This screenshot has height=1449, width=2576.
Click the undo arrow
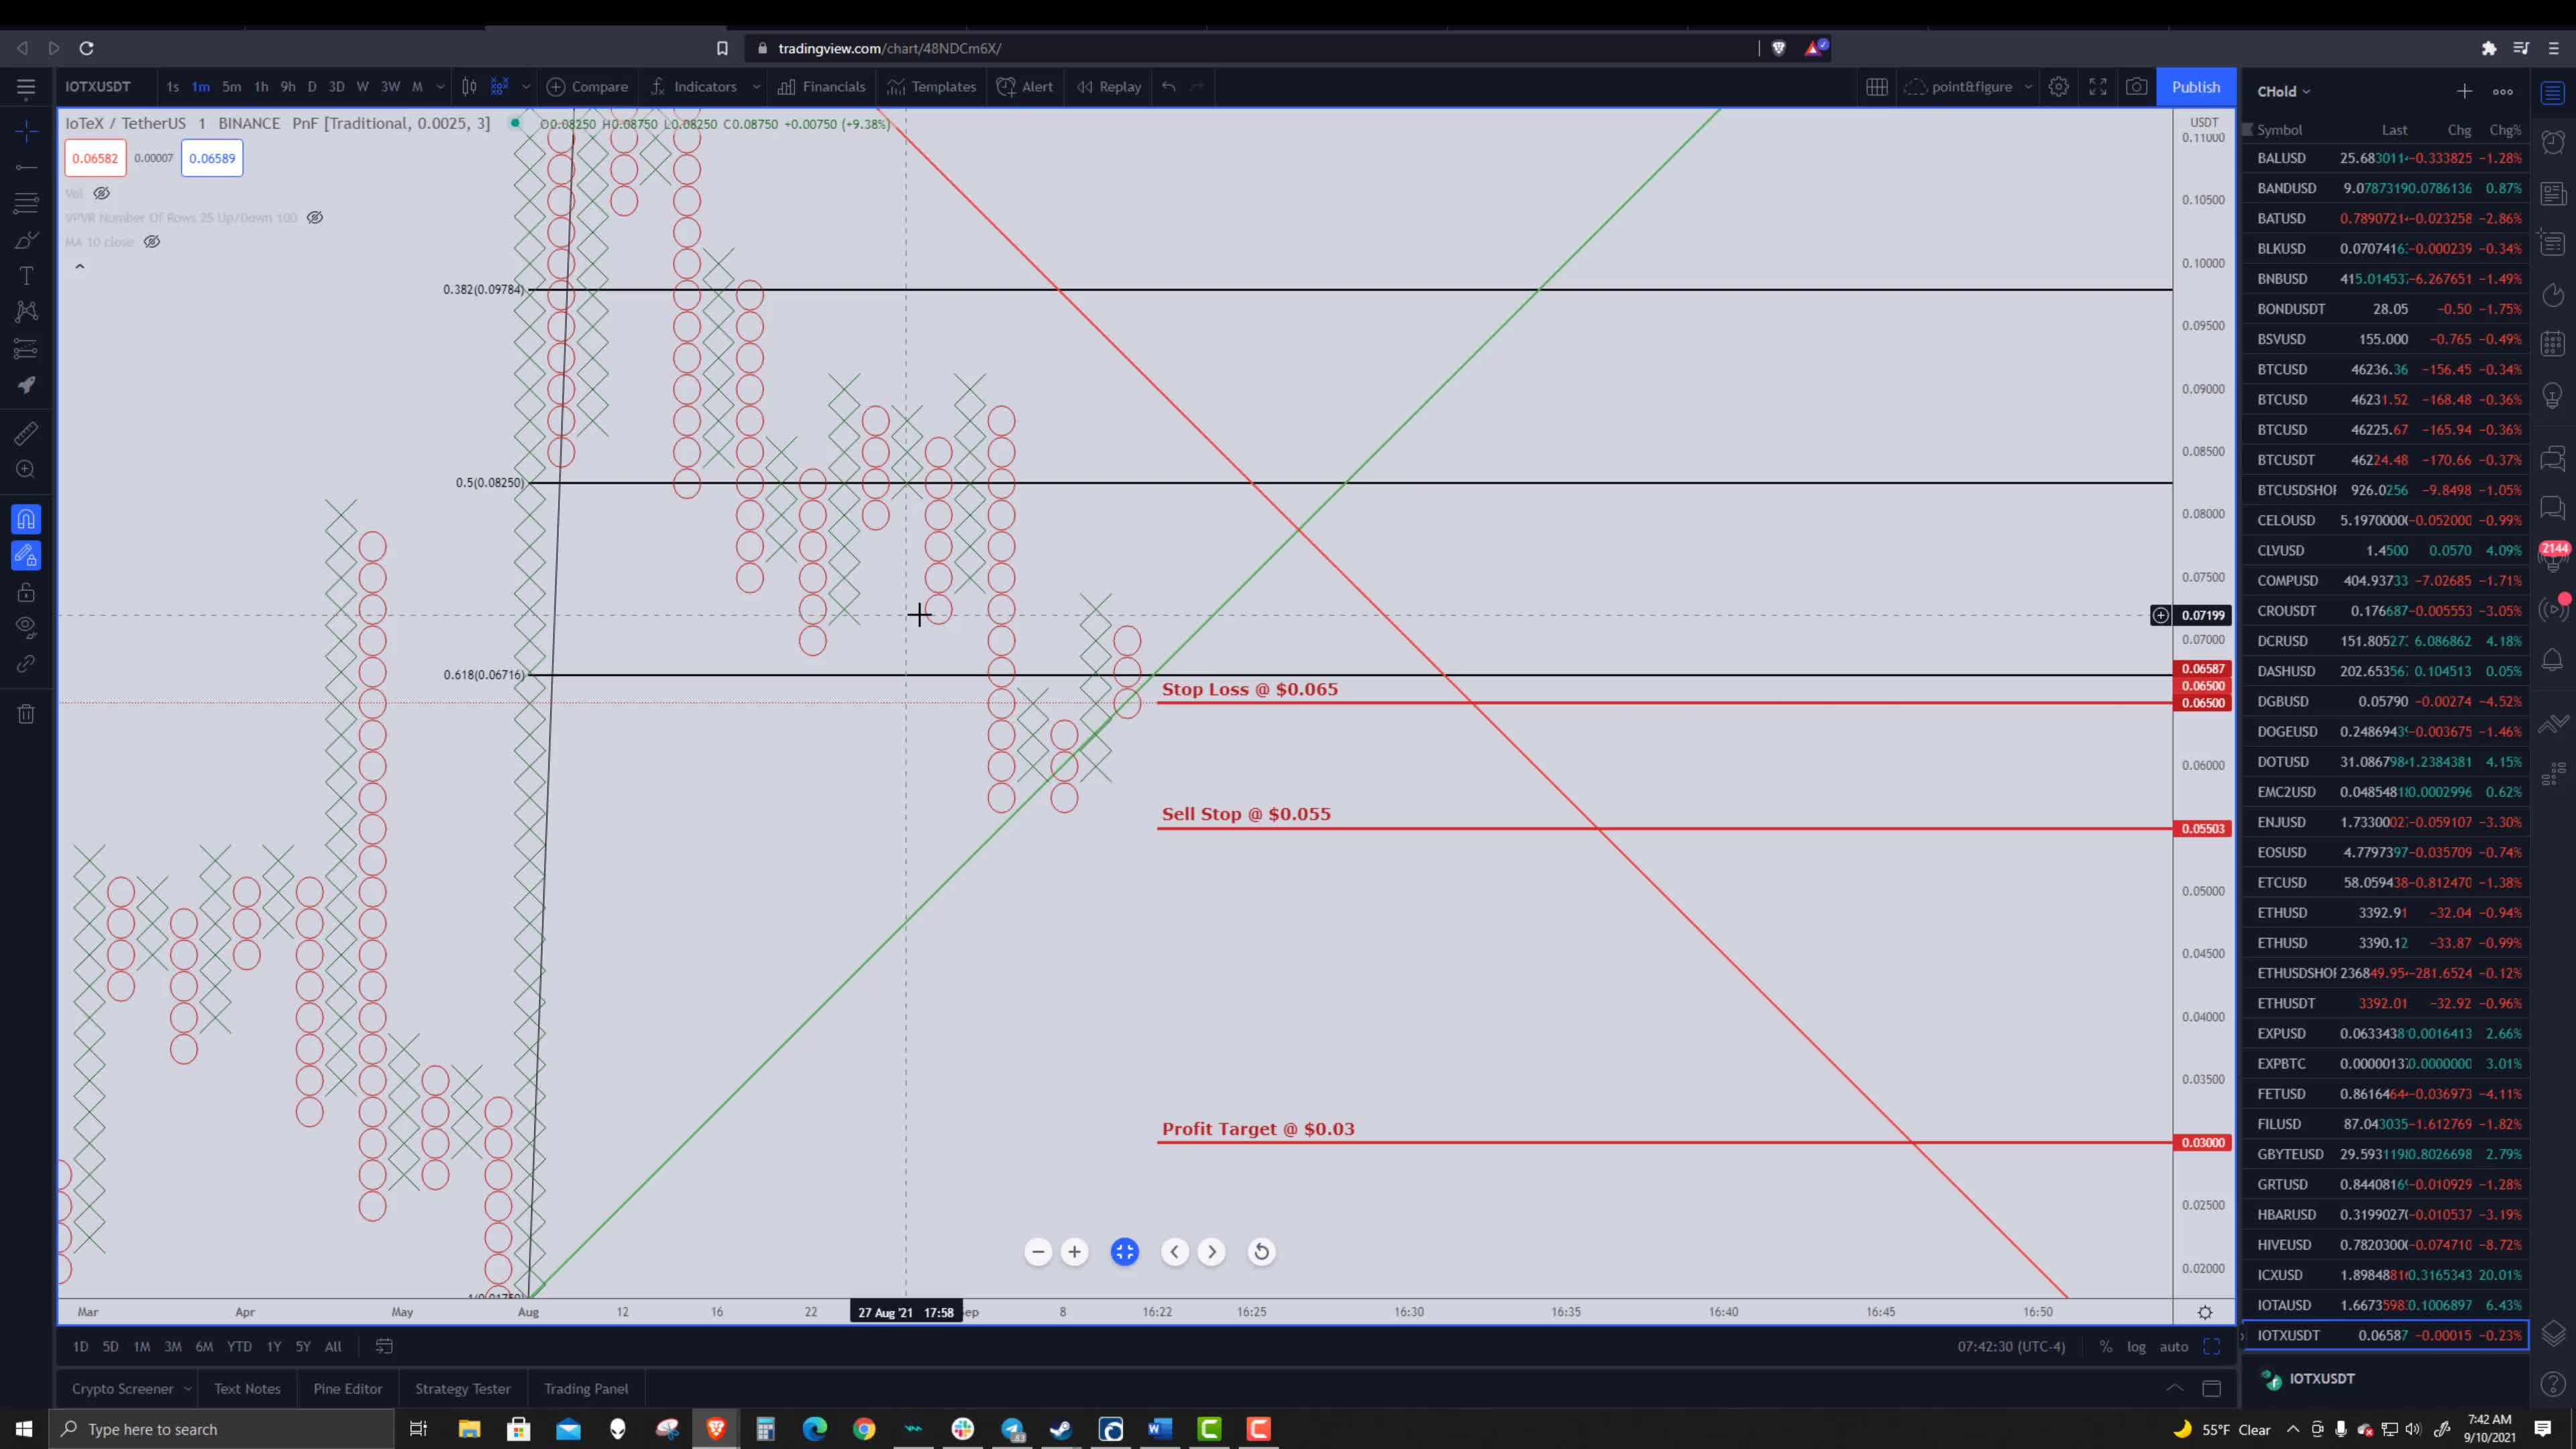pos(1168,87)
